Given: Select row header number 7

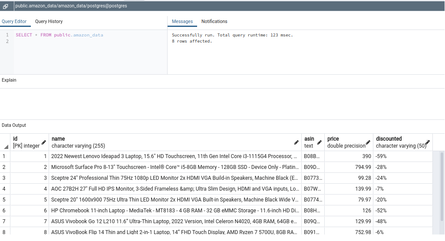Looking at the screenshot, I should [x=5, y=221].
